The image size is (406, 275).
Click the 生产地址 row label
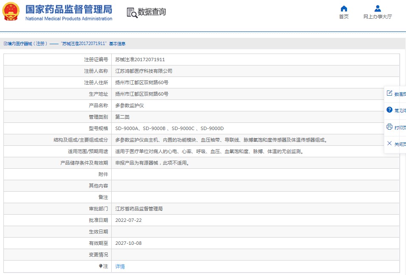click(99, 94)
